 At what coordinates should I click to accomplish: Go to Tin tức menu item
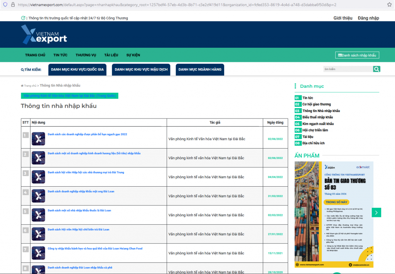[60, 55]
